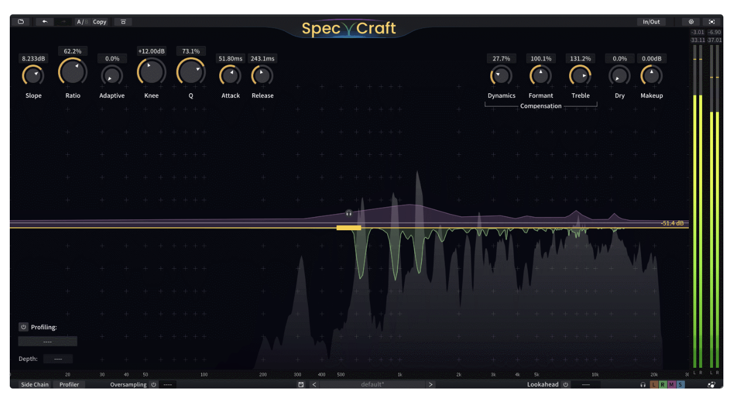Click the 0.0% Dry value field
This screenshot has width=732, height=396.
(x=620, y=59)
